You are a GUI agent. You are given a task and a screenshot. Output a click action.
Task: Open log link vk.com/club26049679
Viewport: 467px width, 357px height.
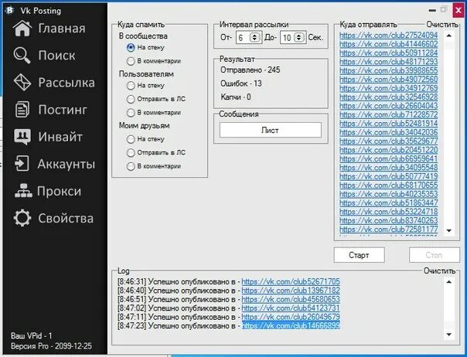(291, 317)
